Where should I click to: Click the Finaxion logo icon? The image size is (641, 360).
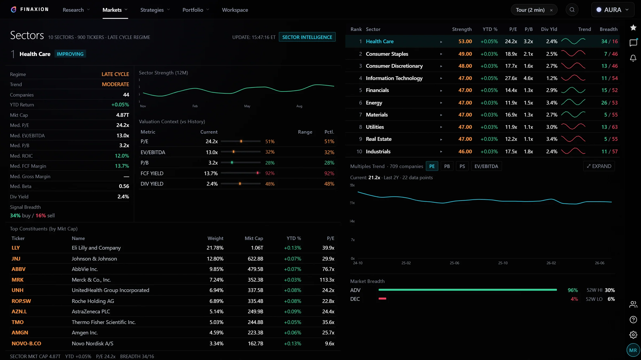tap(14, 10)
